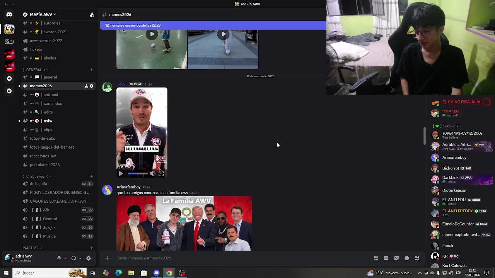The image size is (495, 278).
Task: Open the emoji picker
Action: click(x=407, y=258)
